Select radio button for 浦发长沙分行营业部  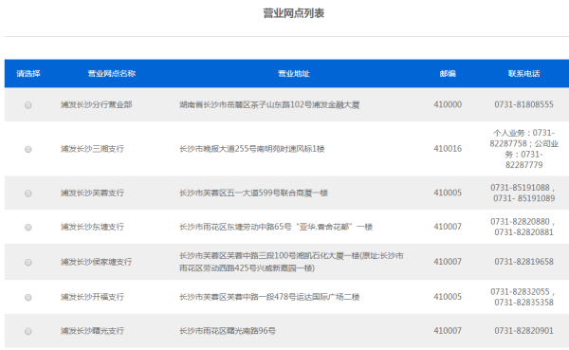[x=28, y=105]
